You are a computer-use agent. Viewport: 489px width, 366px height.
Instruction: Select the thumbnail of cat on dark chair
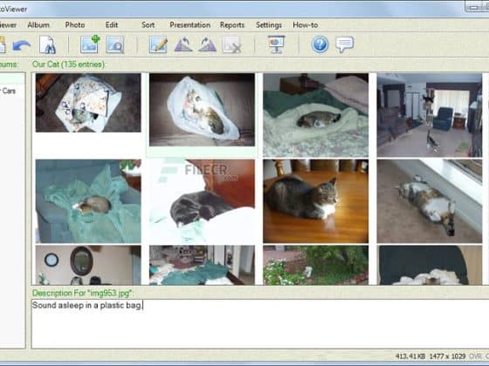point(430,265)
